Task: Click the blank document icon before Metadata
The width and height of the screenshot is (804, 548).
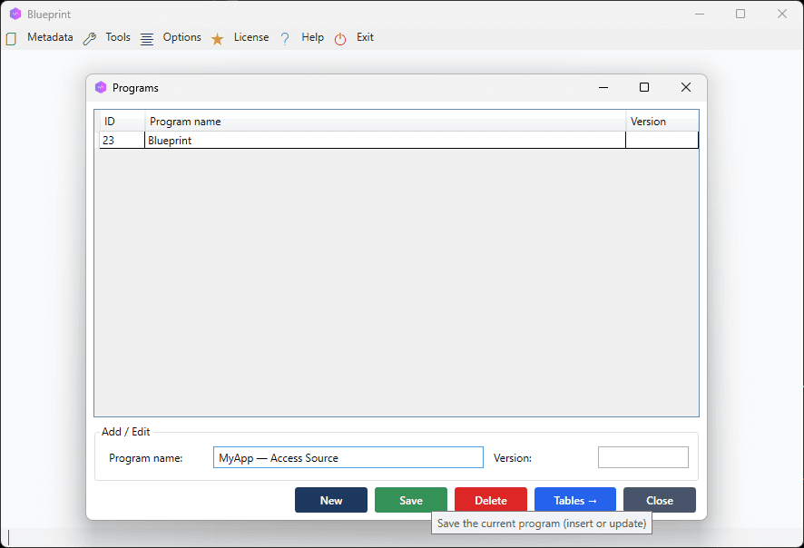Action: (11, 38)
